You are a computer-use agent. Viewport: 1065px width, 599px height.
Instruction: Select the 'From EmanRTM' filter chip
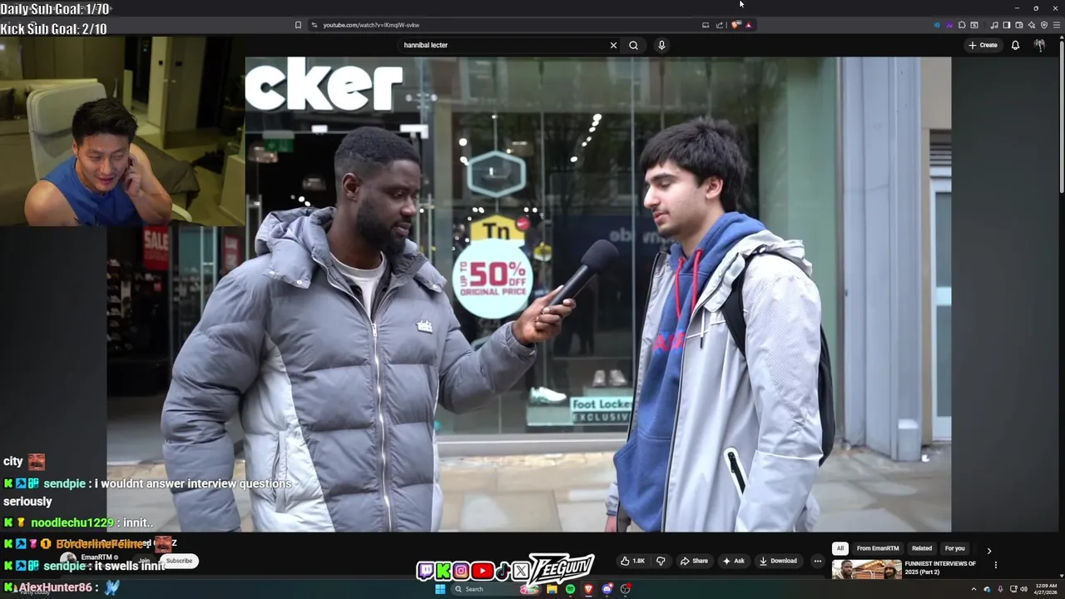(x=878, y=548)
